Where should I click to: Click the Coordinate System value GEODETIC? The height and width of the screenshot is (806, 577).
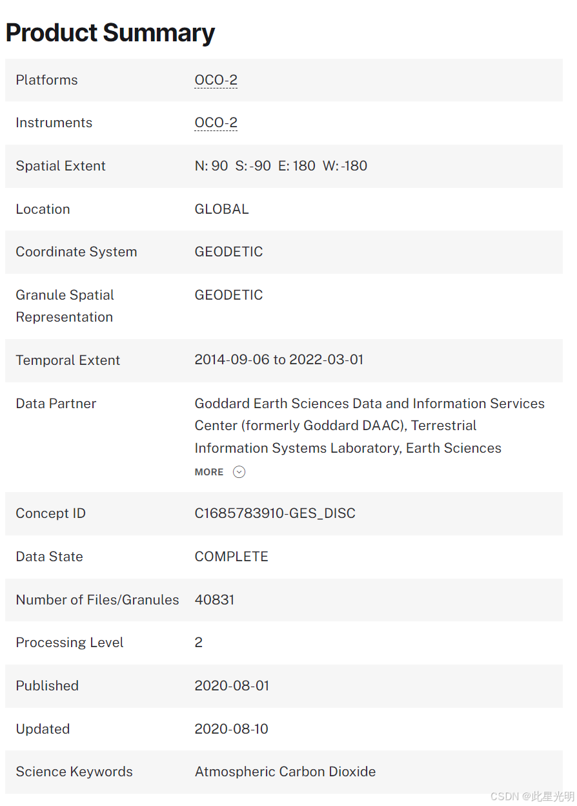(x=228, y=252)
